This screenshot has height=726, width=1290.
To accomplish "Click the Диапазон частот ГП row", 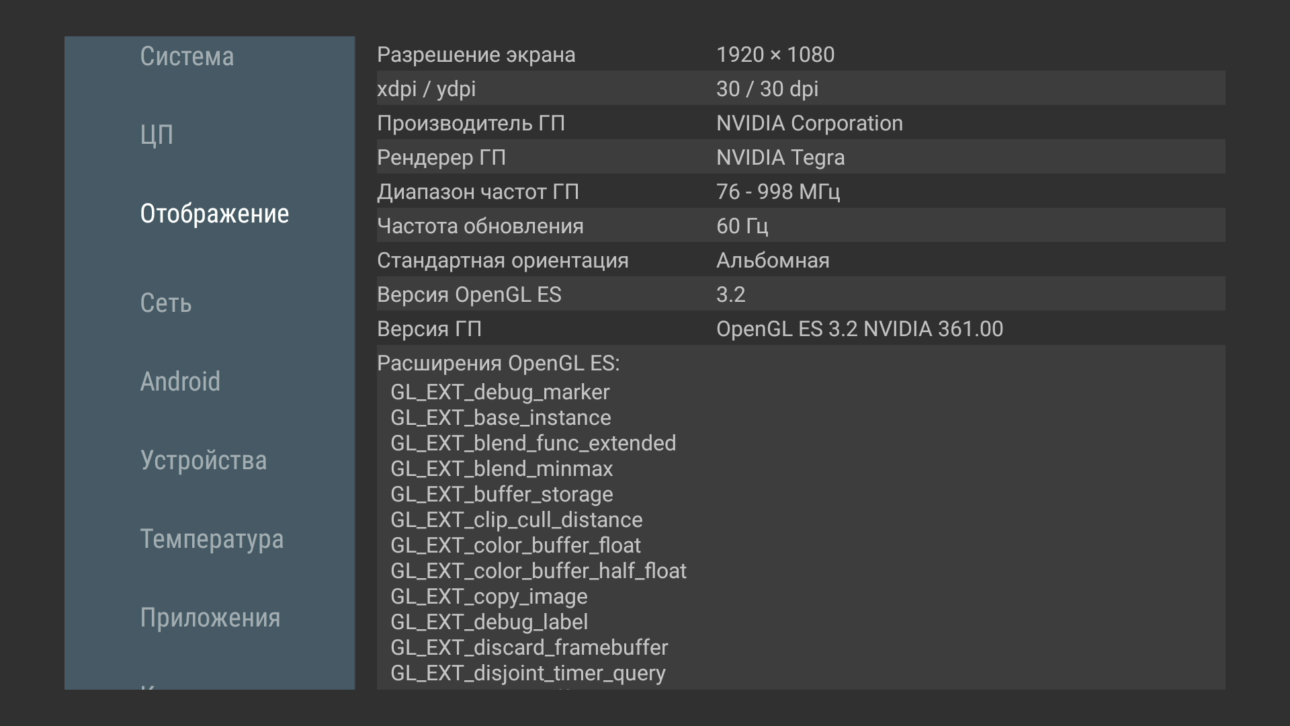I will [800, 192].
